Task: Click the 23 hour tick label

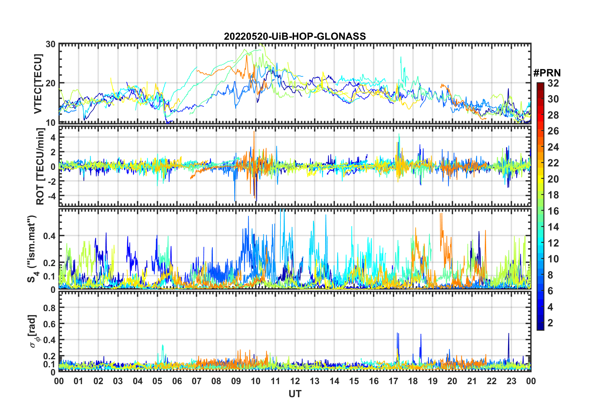Action: click(511, 381)
